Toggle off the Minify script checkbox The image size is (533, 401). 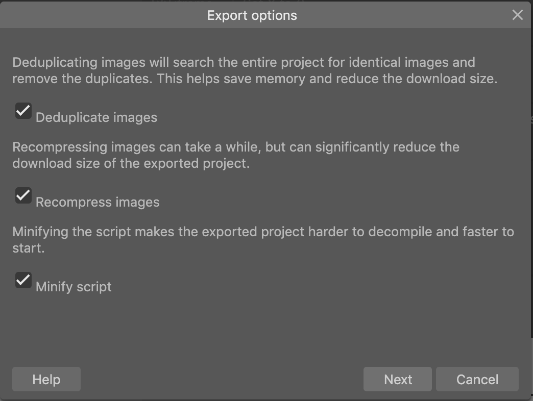(23, 280)
